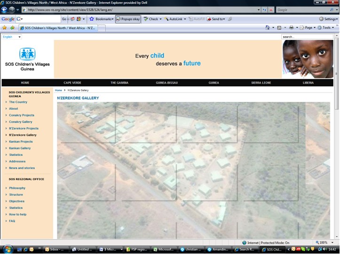
Task: Open the Check options dropdown arrow
Action: (160, 19)
